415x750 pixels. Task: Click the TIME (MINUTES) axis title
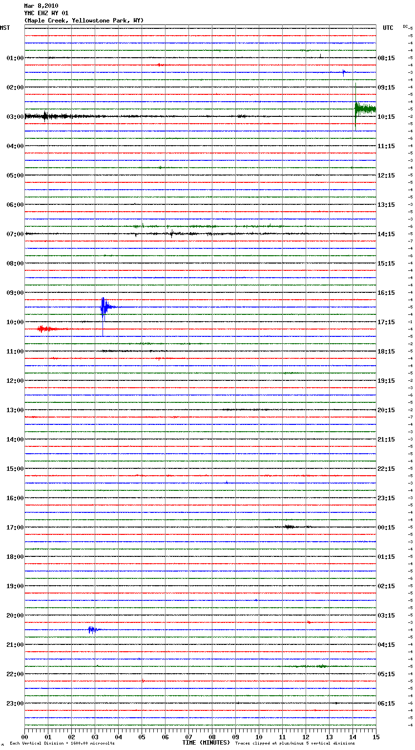tap(206, 743)
